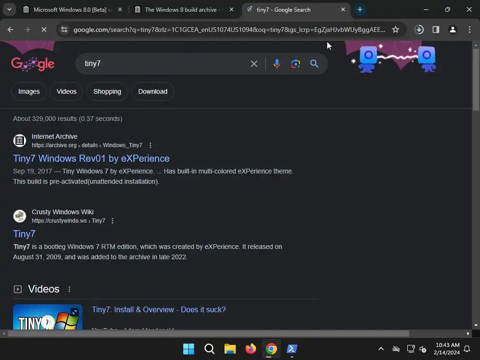Clear the search query with X

point(254,64)
